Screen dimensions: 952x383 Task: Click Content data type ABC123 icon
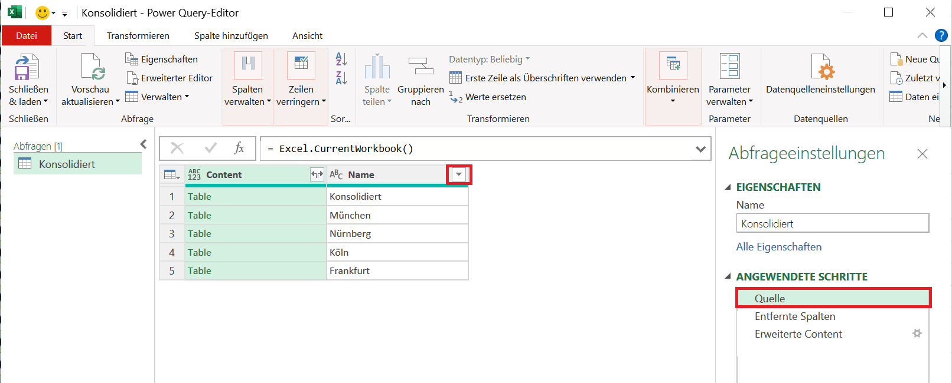tap(194, 174)
